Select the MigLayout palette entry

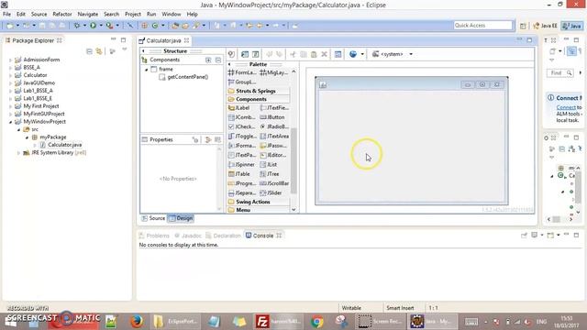click(x=273, y=72)
